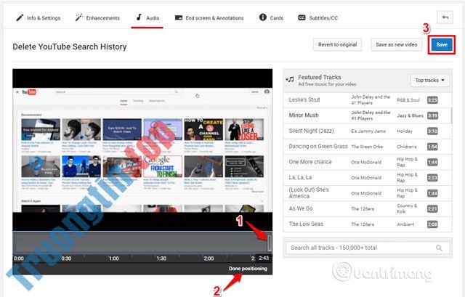Click the magic wand Enhancements icon
This screenshot has width=465, height=297.
[79, 17]
